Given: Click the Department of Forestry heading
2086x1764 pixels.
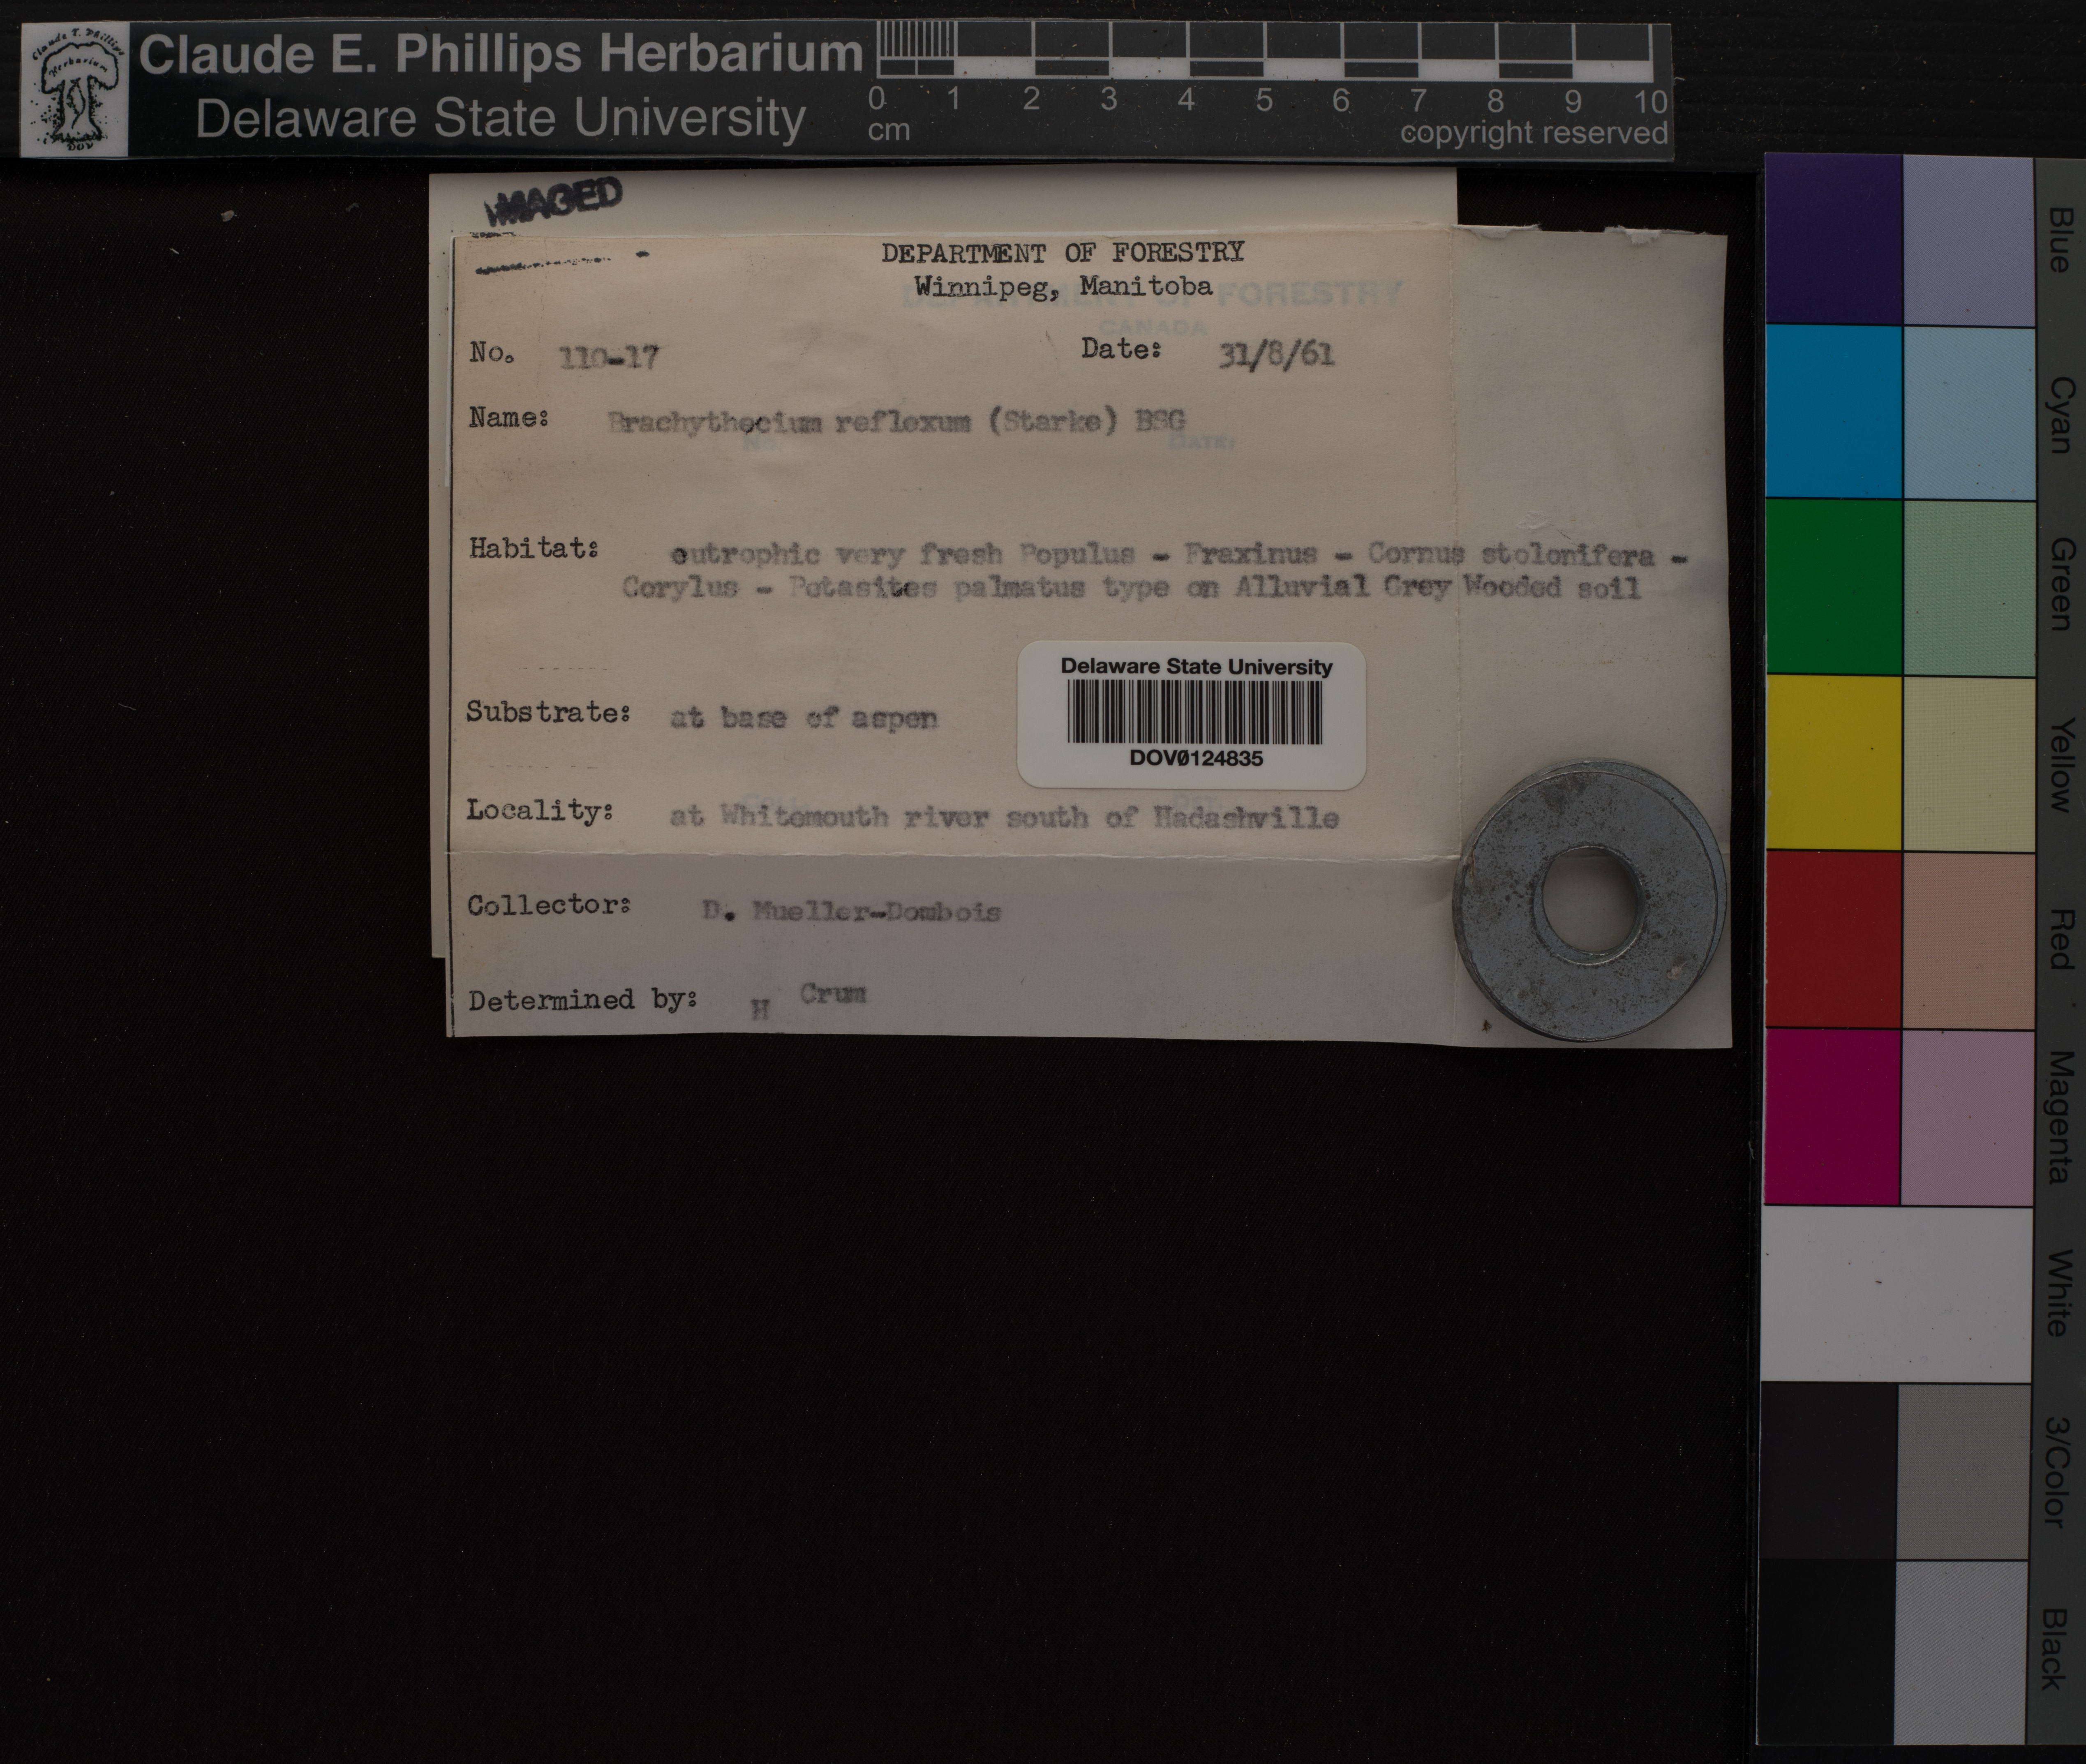Looking at the screenshot, I should (1062, 253).
